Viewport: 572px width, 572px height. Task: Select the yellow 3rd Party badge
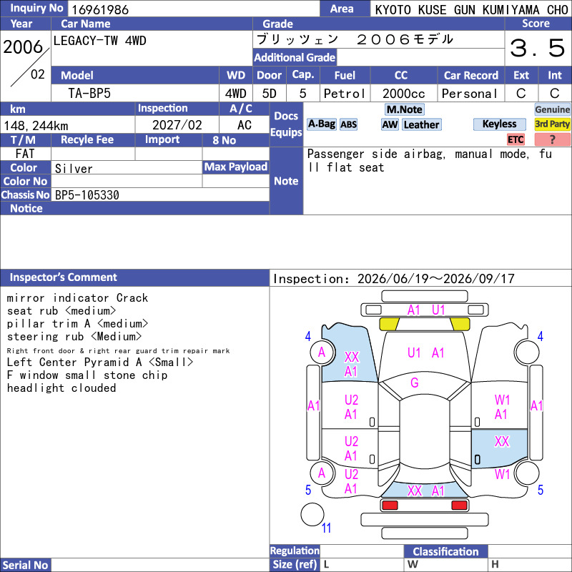pyautogui.click(x=552, y=124)
